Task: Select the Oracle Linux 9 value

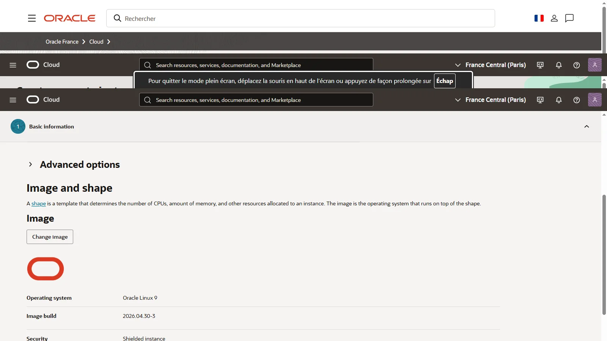Action: pos(140,298)
